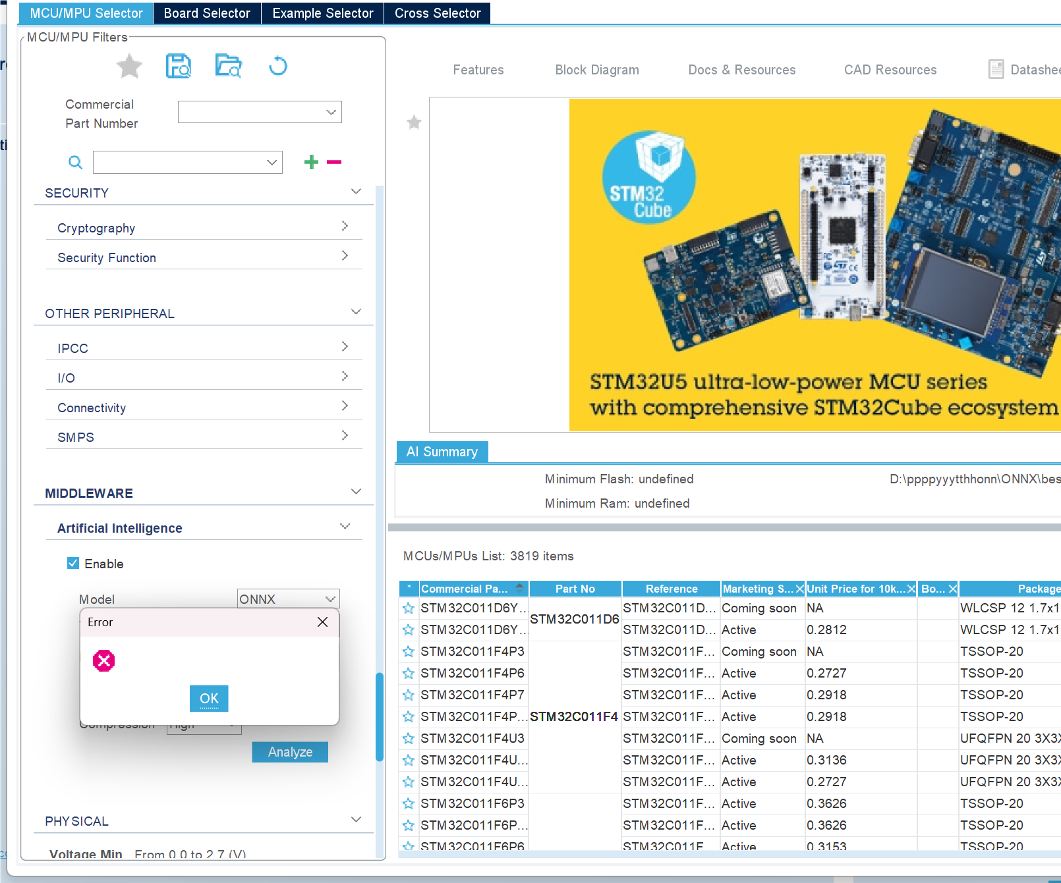Image resolution: width=1061 pixels, height=883 pixels.
Task: Click the Part No column header
Action: point(575,589)
